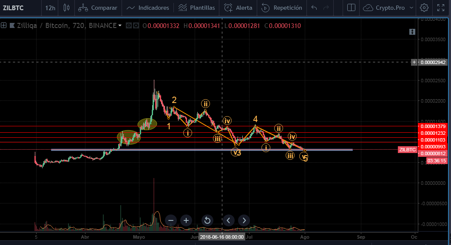The height and width of the screenshot is (245, 451).
Task: Open the Plantillas indicator templates
Action: pos(196,8)
